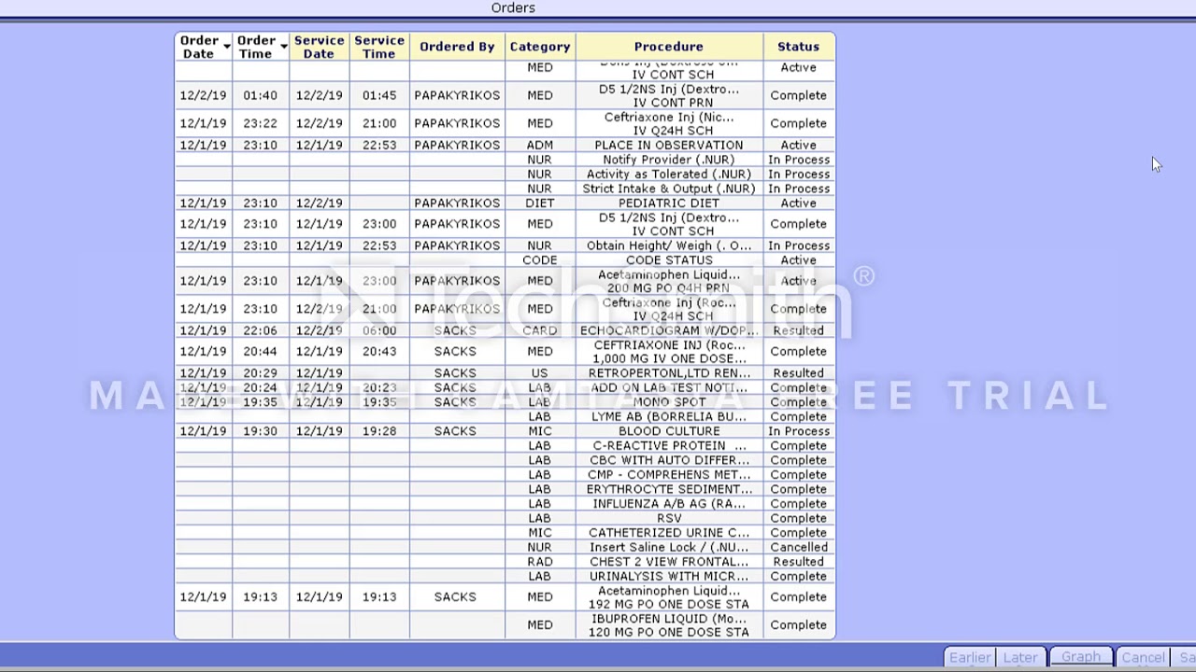Click the 19:28 service time cell
The image size is (1196, 672).
click(378, 431)
